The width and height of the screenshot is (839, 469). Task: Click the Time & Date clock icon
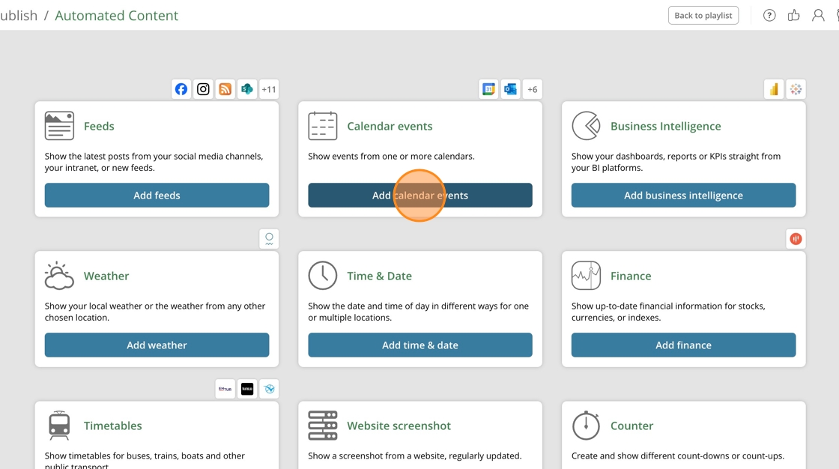[x=323, y=276]
